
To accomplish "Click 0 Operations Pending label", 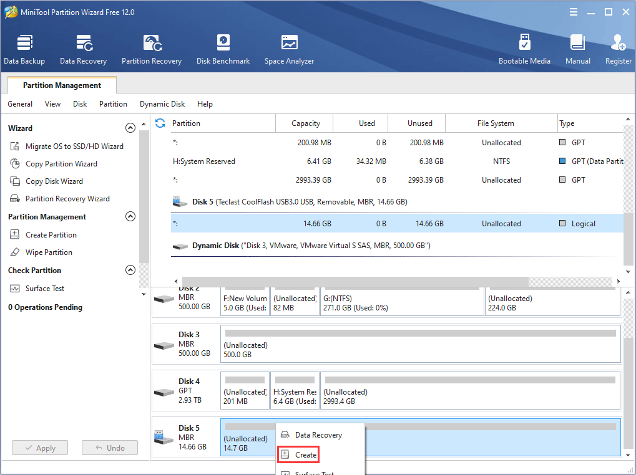I will [x=45, y=307].
